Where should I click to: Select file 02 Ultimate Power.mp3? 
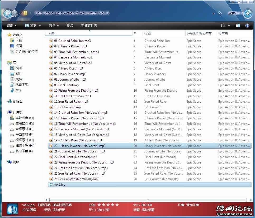150,46
